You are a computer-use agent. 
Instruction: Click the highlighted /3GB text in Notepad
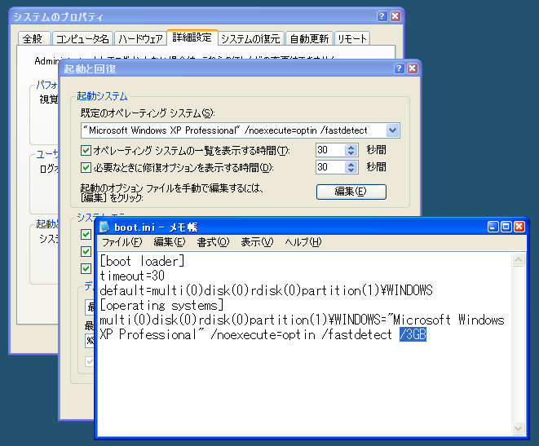(x=413, y=334)
